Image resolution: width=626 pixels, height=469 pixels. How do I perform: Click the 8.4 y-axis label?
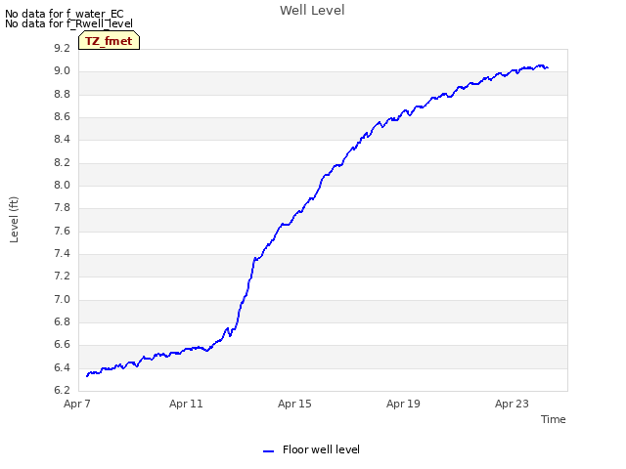[x=62, y=139]
